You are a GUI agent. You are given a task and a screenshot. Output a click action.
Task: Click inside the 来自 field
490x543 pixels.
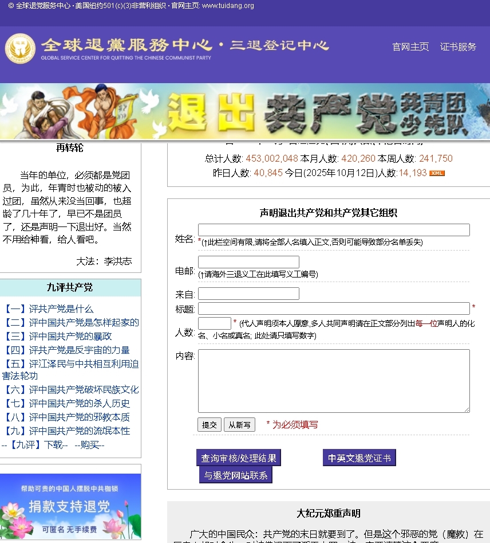[248, 293]
